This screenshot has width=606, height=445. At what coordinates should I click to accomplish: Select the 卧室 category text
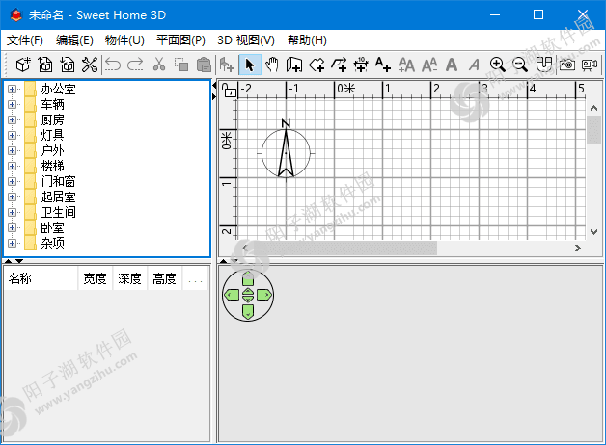click(x=52, y=228)
